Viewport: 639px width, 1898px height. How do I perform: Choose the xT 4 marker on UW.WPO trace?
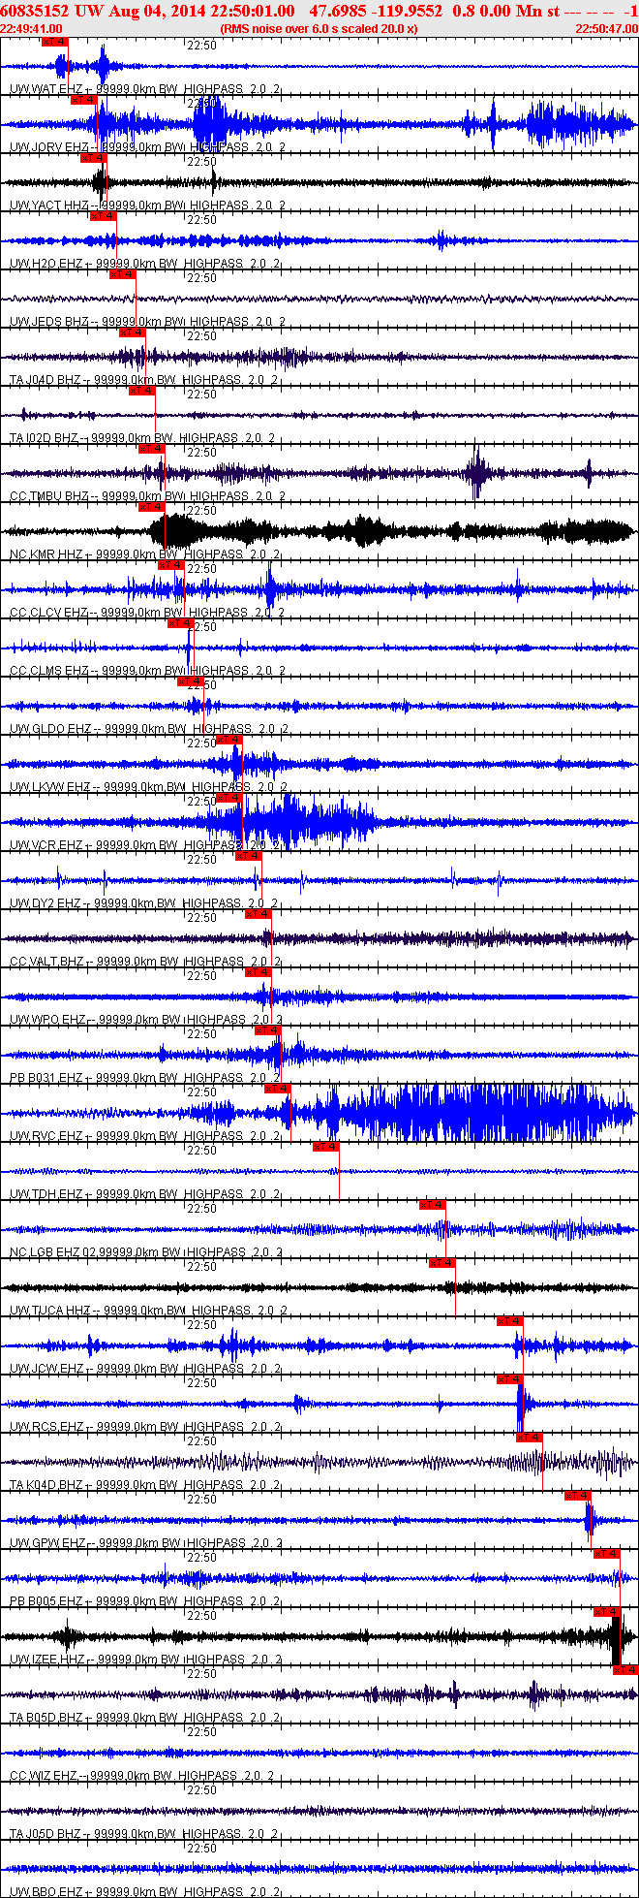point(259,972)
